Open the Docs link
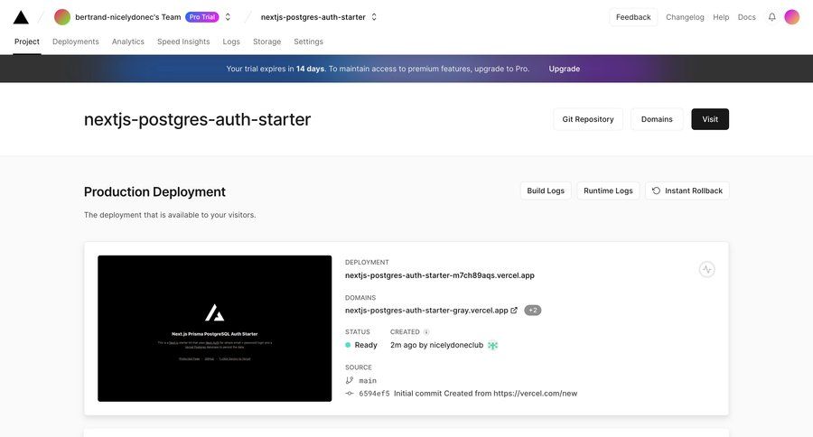This screenshot has width=813, height=437. point(747,17)
